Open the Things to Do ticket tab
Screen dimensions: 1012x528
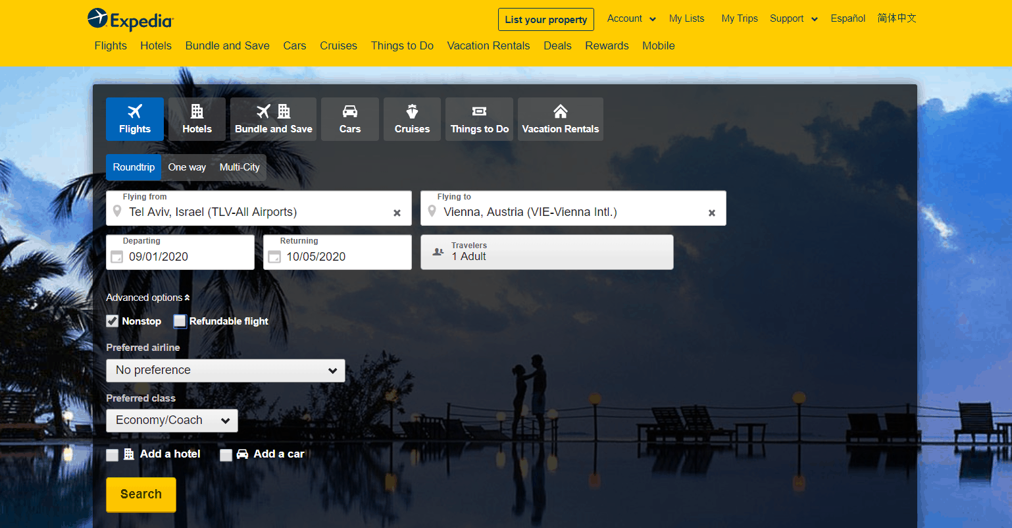coord(479,119)
